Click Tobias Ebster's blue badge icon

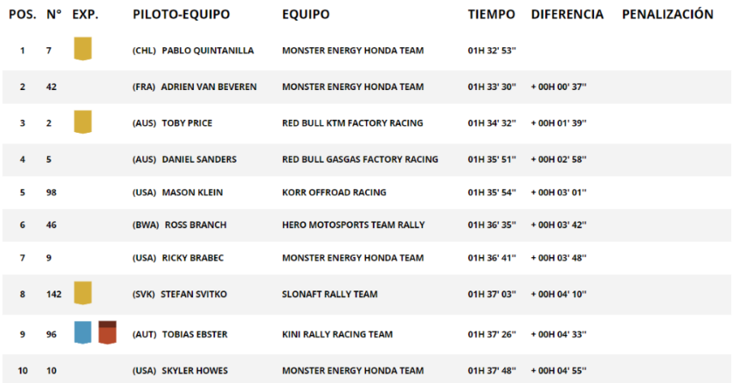point(82,332)
